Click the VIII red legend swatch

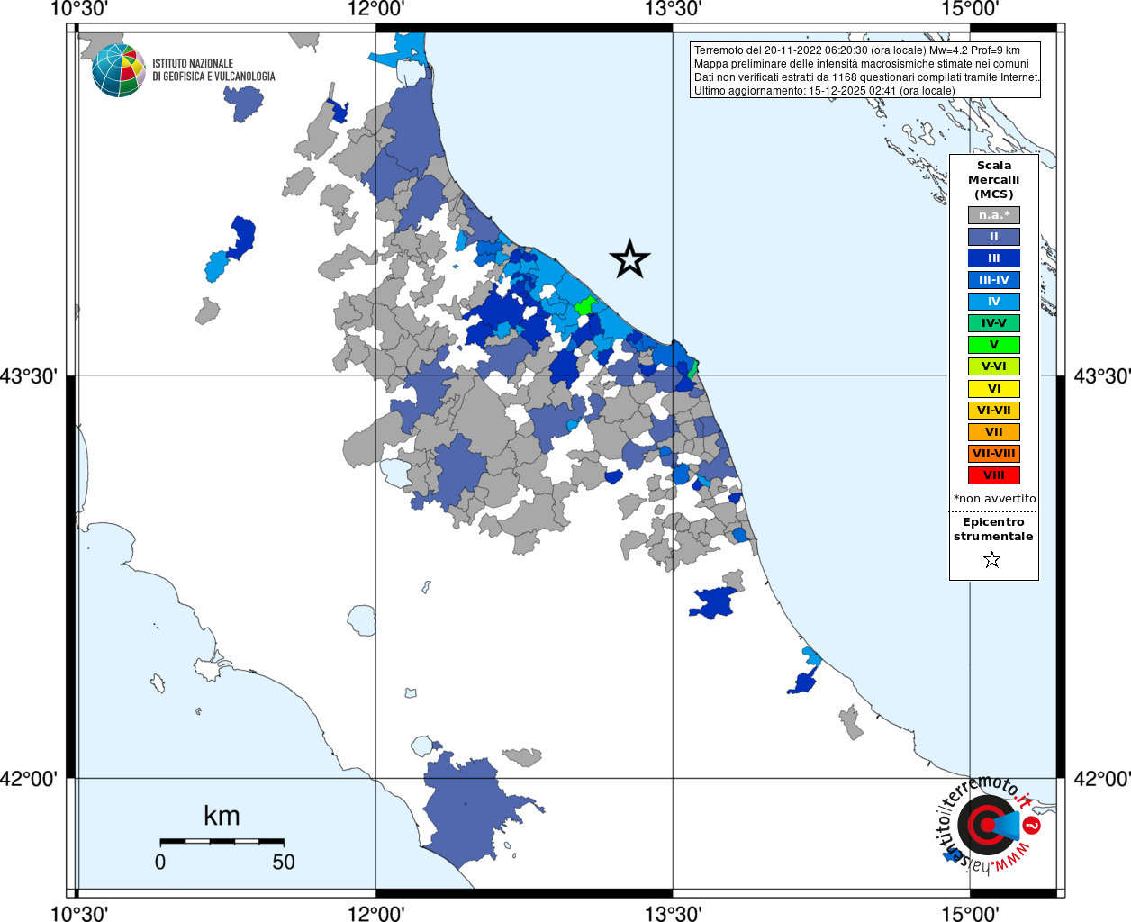point(994,475)
